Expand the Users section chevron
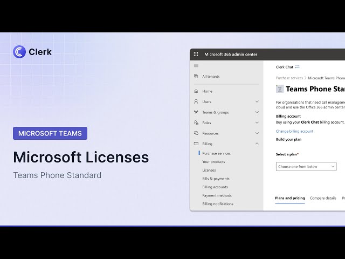 [257, 101]
